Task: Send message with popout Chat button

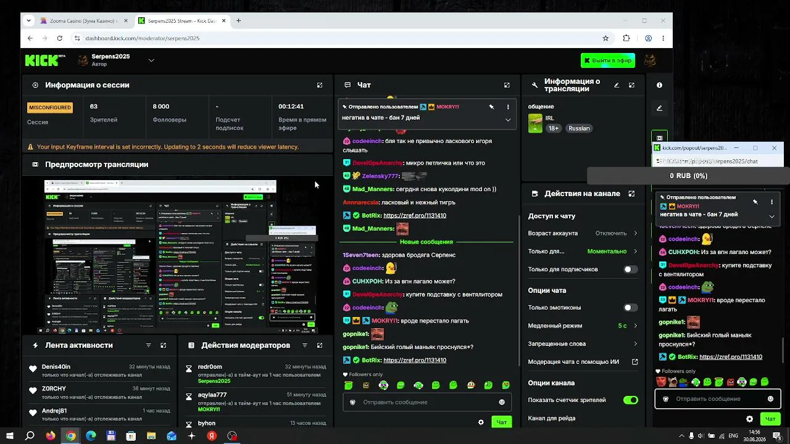Action: 770,419
